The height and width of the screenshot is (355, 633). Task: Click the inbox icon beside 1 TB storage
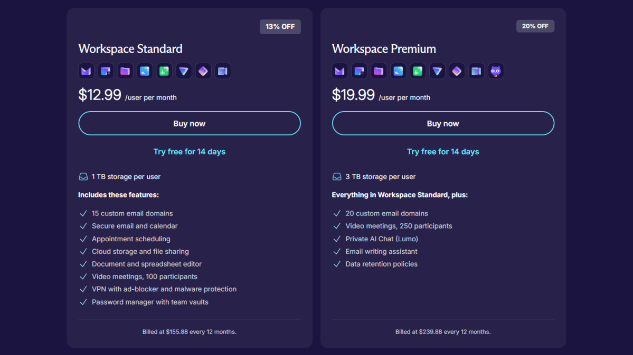[83, 176]
